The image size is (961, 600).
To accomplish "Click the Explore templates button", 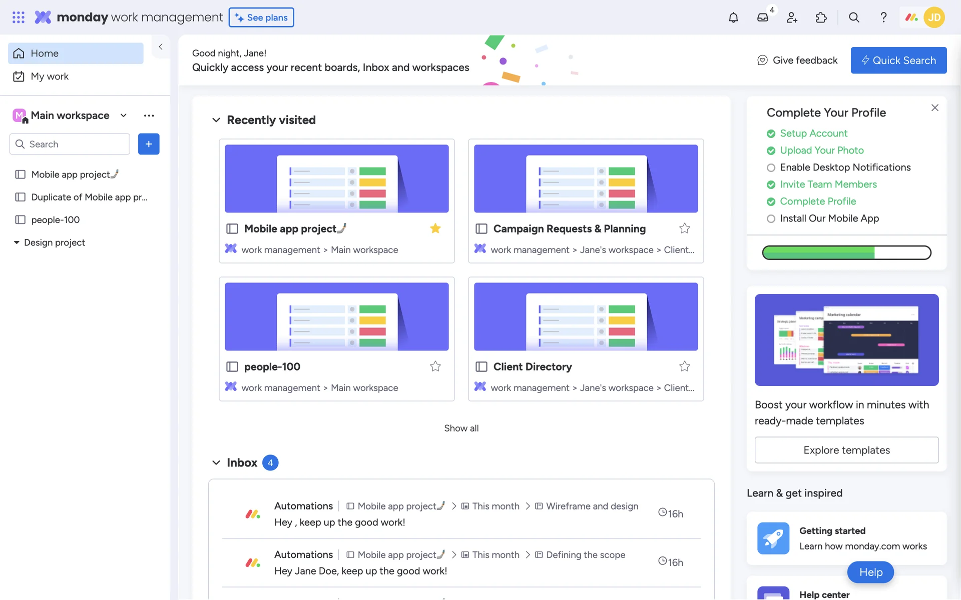I will (846, 450).
